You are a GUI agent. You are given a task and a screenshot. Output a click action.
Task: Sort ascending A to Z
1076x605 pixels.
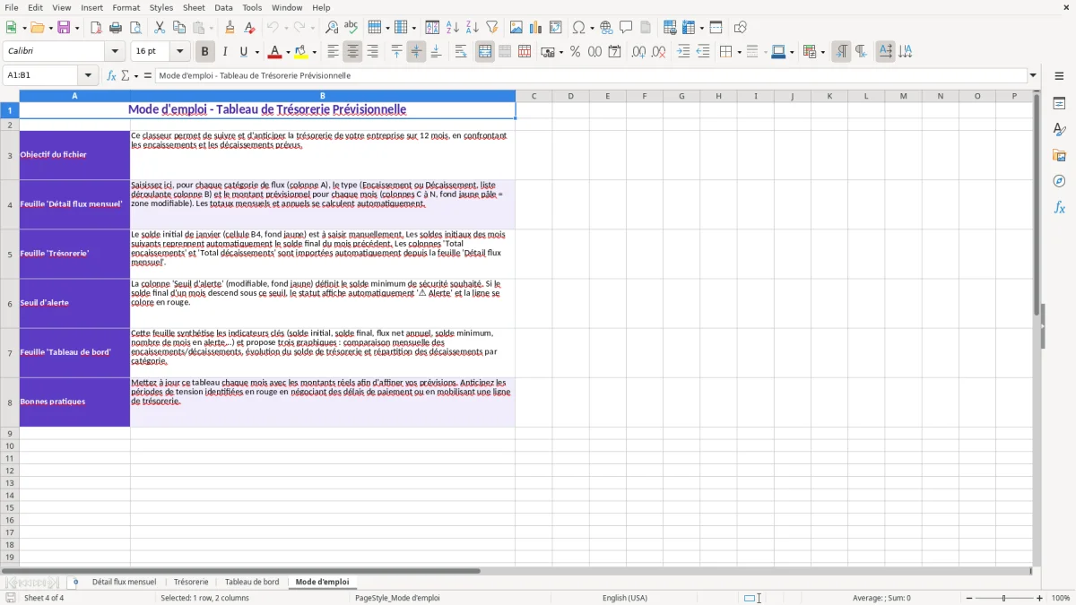tap(453, 28)
